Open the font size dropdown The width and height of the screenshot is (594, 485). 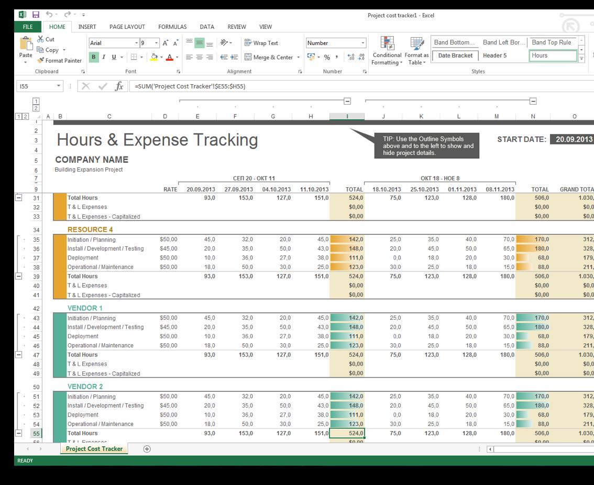(x=156, y=43)
